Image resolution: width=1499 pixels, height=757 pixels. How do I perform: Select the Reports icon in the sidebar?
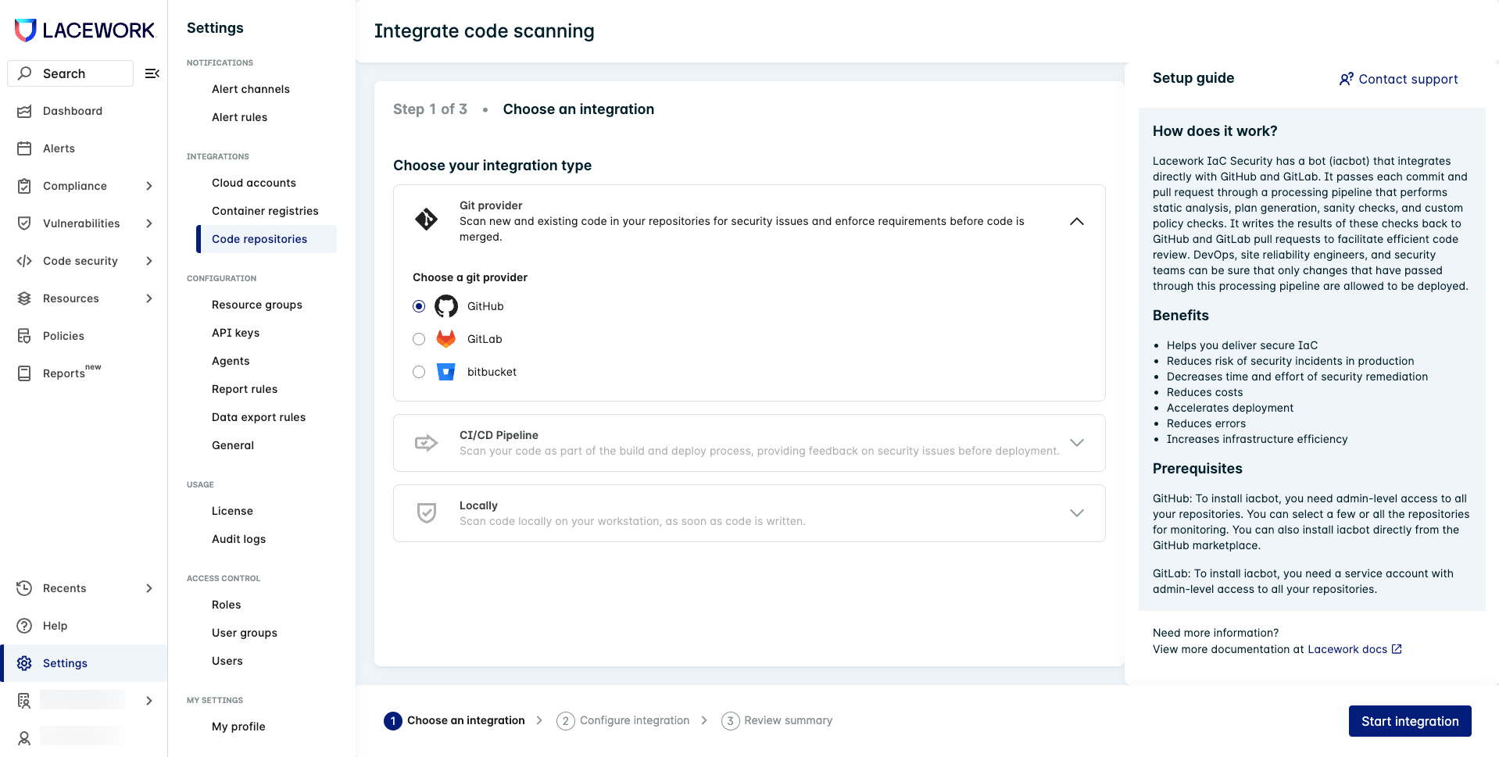coord(24,373)
